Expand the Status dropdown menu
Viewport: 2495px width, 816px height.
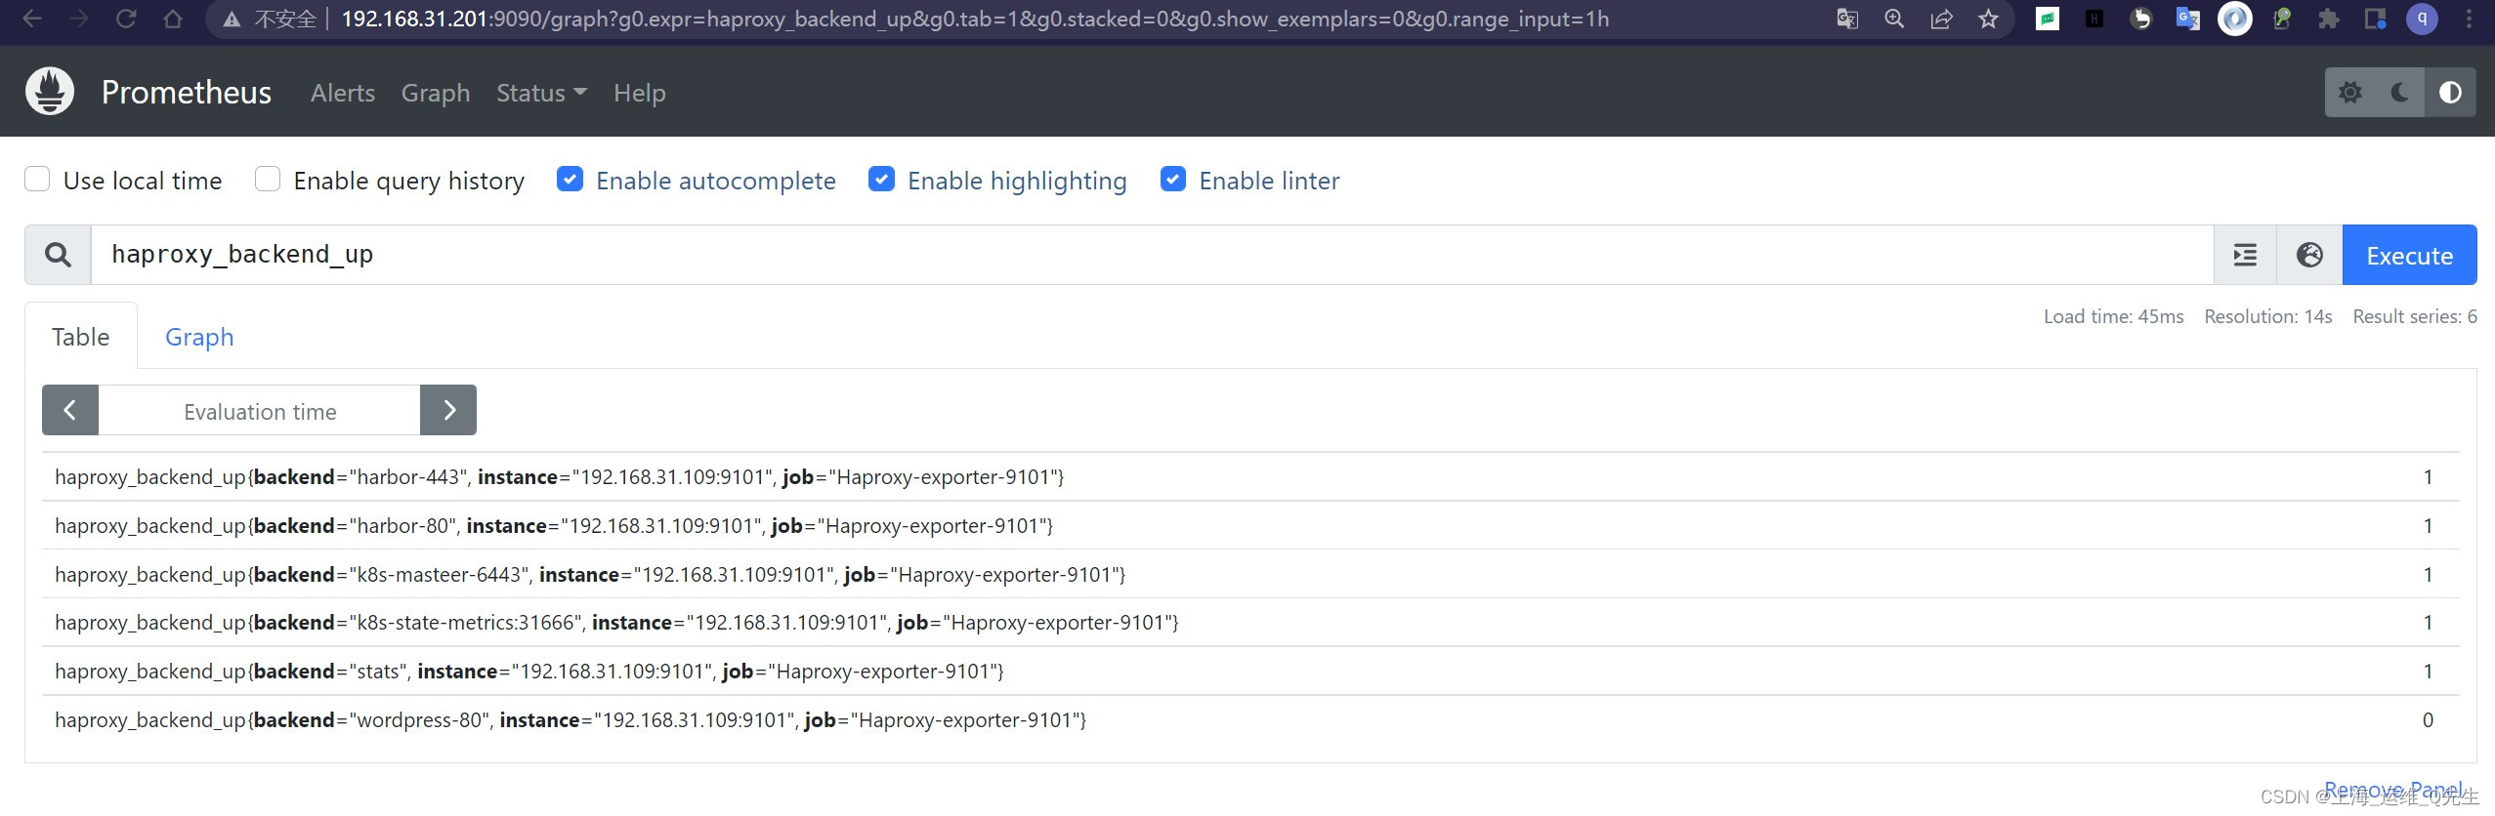[x=541, y=93]
